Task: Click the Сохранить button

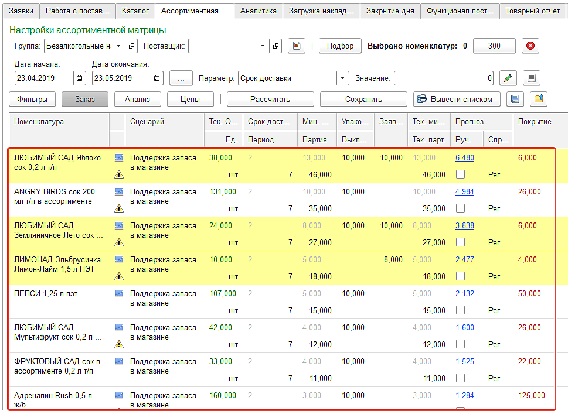Action: click(363, 99)
